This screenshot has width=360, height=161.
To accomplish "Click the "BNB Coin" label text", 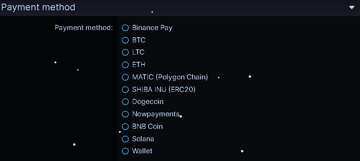I will tap(147, 127).
